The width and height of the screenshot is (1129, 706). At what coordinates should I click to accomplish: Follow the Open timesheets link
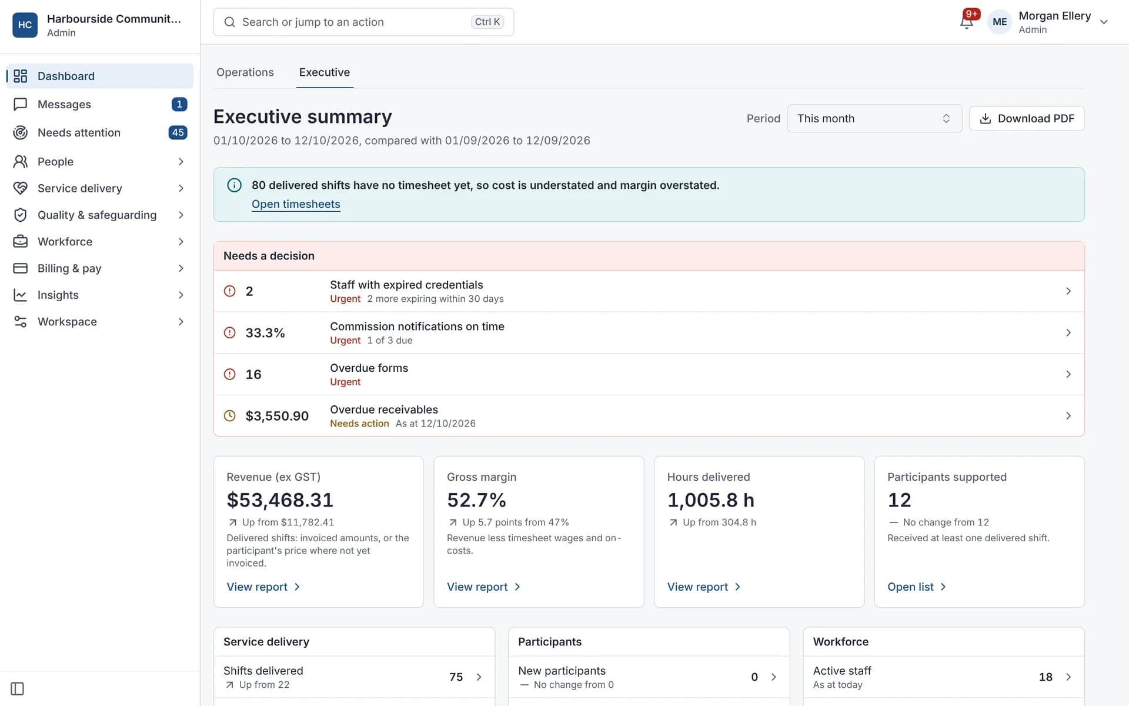tap(296, 204)
